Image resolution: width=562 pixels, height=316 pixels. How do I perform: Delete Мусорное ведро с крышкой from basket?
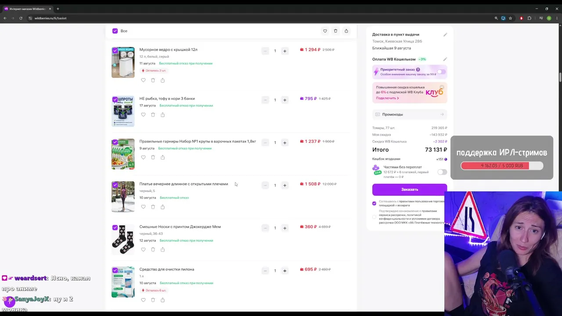point(153,80)
